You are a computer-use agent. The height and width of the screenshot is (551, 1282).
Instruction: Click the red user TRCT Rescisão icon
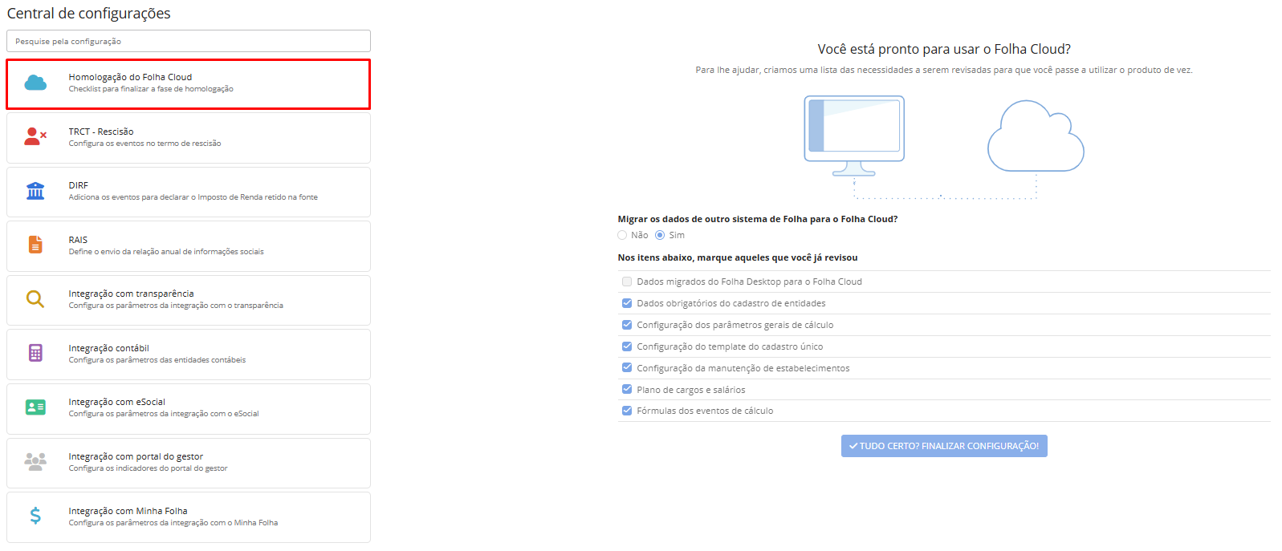(x=35, y=136)
